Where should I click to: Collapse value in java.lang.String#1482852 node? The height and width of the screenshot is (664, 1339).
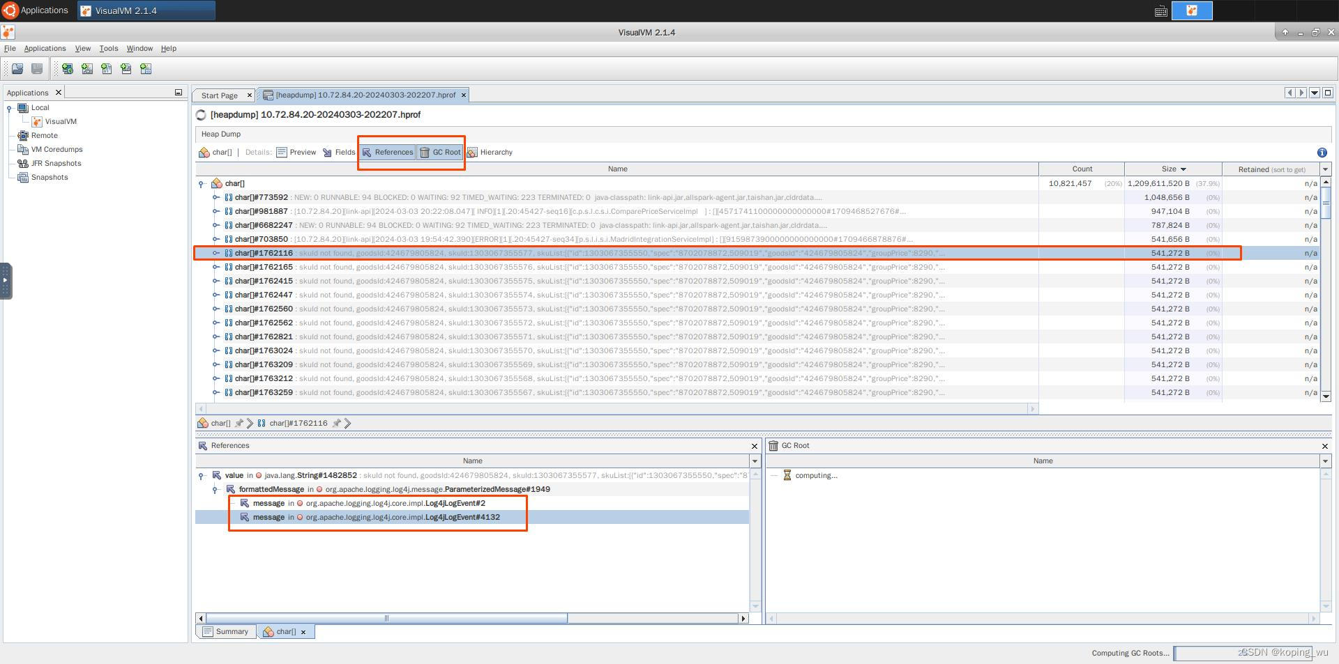[x=202, y=476]
